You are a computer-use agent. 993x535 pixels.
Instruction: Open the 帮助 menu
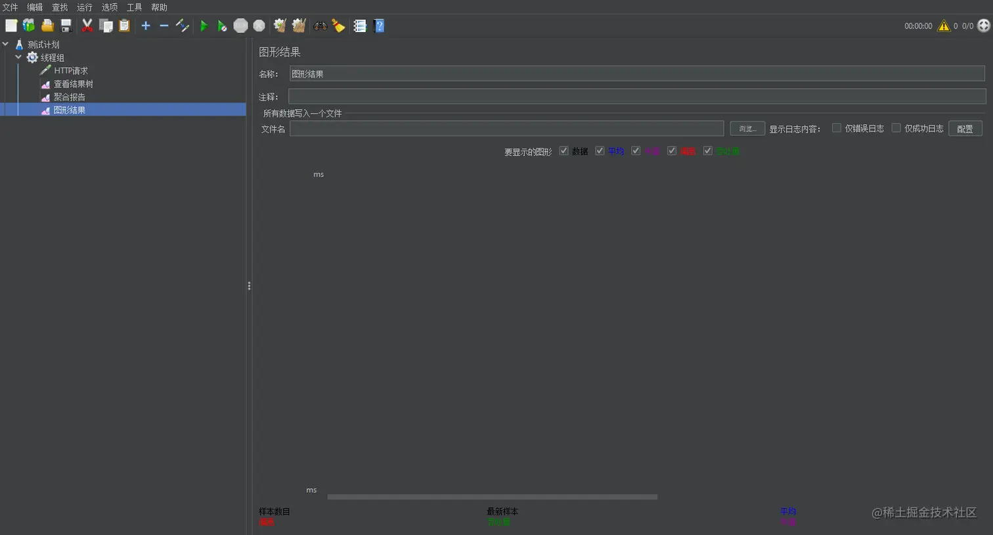tap(160, 7)
